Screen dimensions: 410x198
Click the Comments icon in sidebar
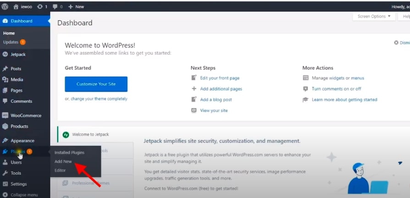pyautogui.click(x=5, y=101)
